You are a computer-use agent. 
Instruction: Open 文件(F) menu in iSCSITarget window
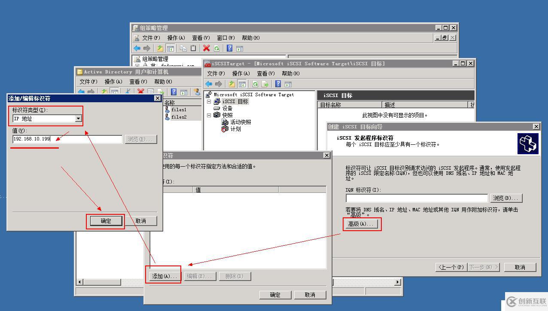[216, 73]
